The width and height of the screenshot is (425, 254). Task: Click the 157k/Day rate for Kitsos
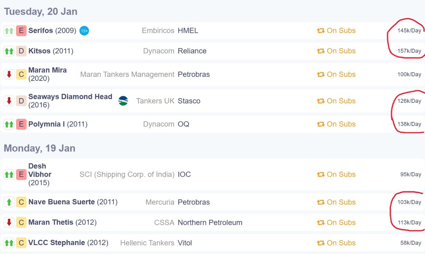coord(409,51)
